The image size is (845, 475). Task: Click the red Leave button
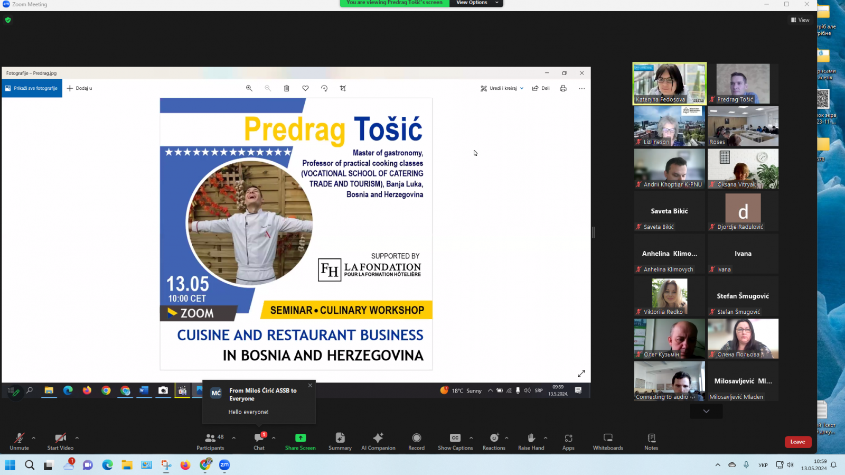(x=797, y=442)
